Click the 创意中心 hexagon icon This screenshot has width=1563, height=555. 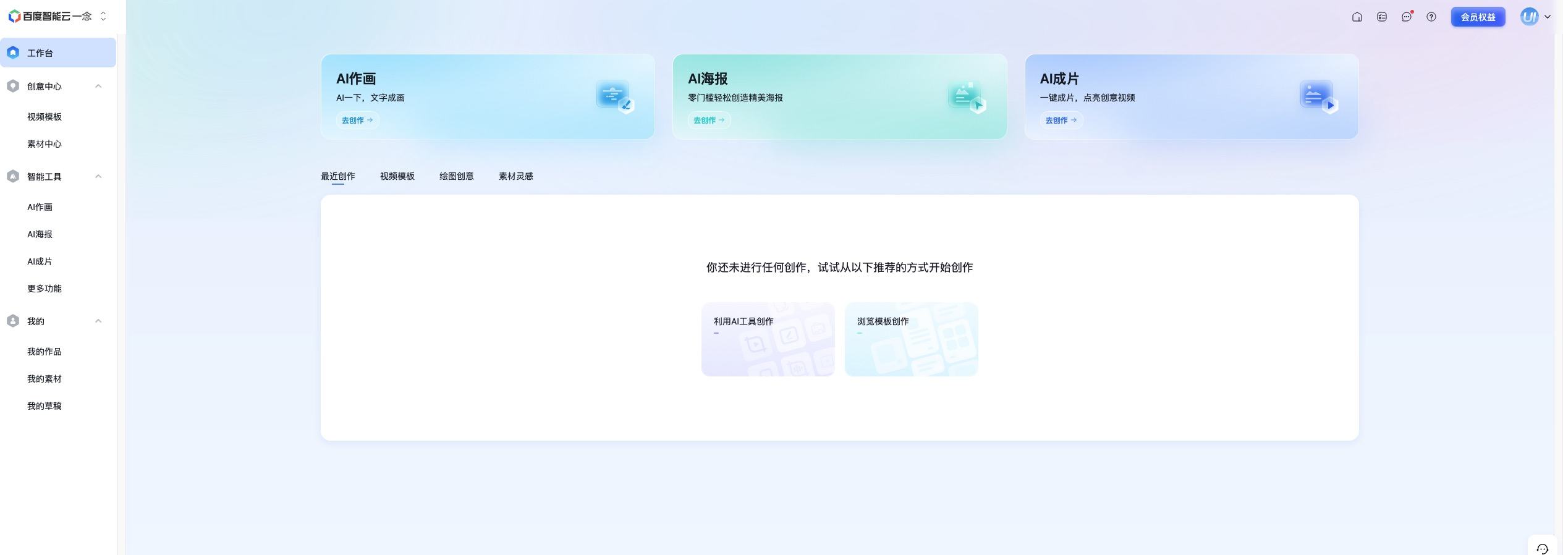[13, 86]
